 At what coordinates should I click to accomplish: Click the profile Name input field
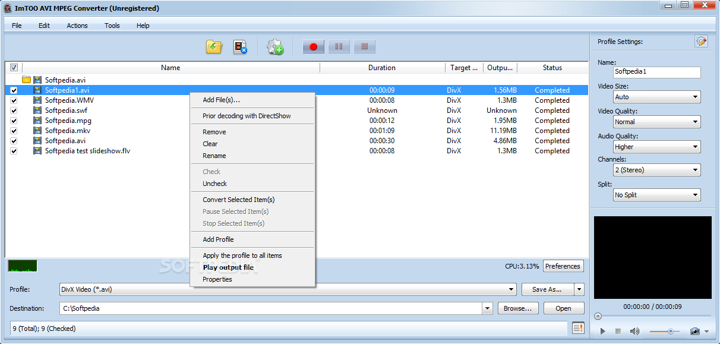point(656,72)
